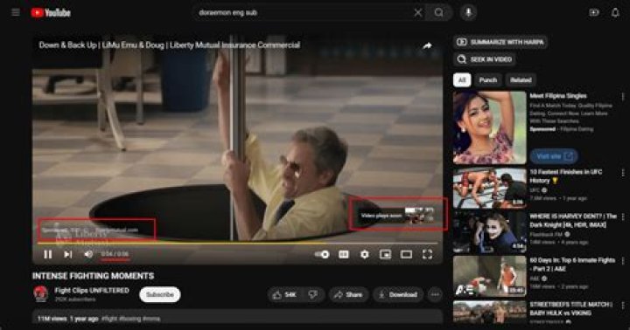Run search with magnifier button
This screenshot has height=330, width=630.
[438, 13]
